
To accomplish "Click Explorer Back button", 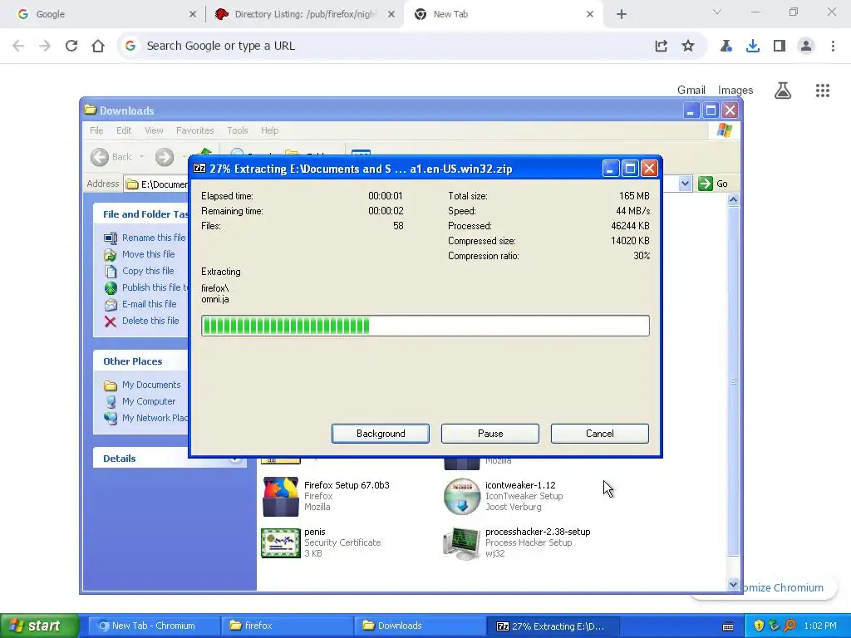I will [x=111, y=157].
